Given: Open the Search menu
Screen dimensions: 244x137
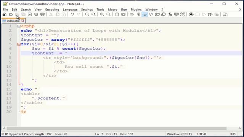Looking at the screenshot, I should click(x=26, y=10).
